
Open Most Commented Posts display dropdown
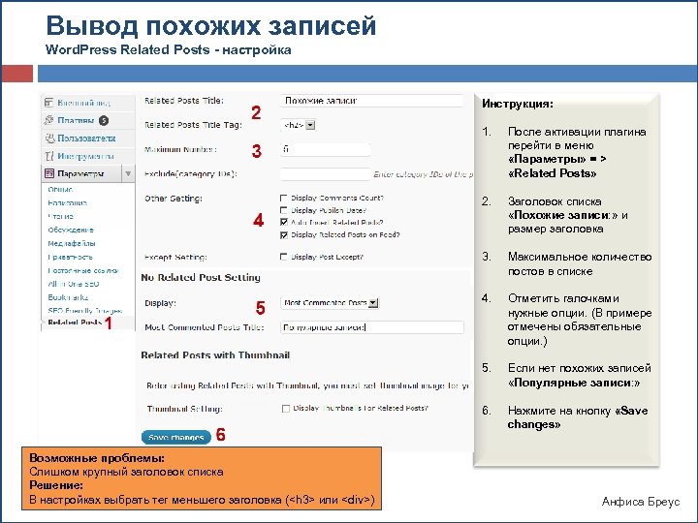point(330,303)
